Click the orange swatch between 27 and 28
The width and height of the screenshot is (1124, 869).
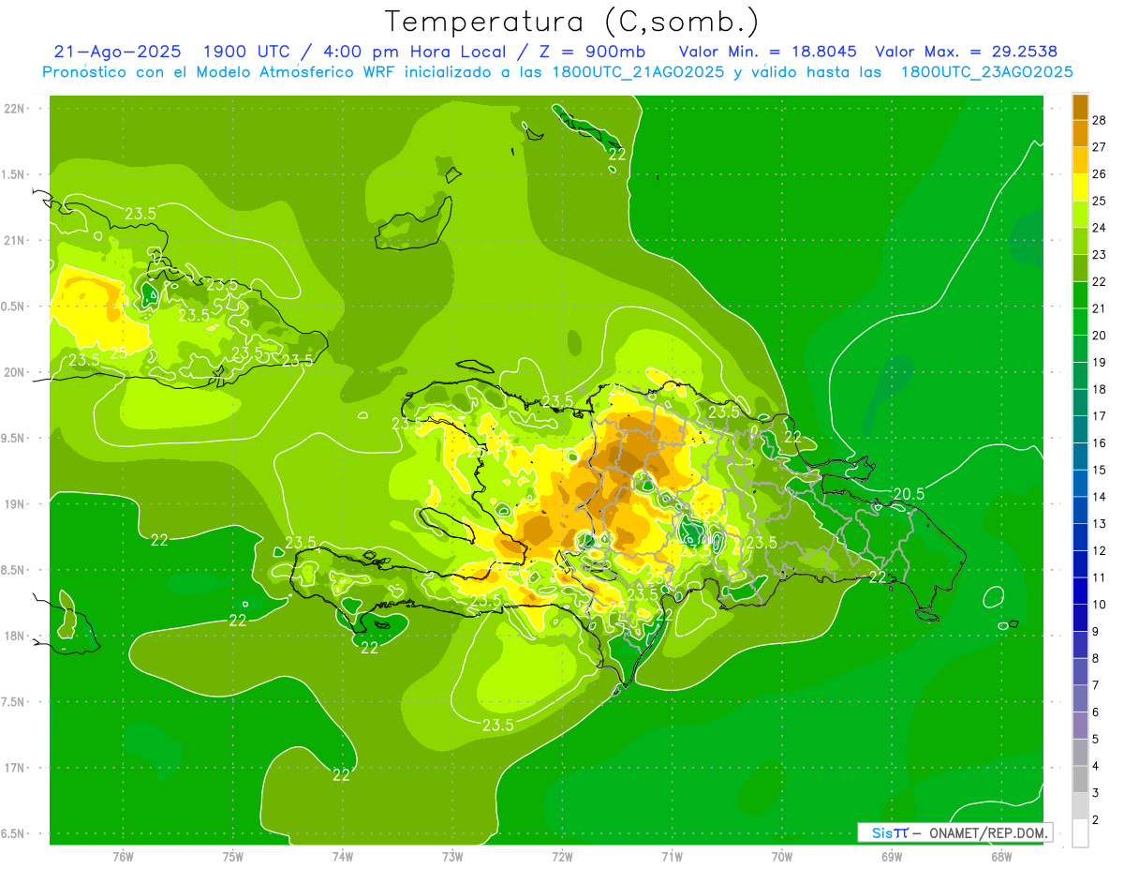pyautogui.click(x=1081, y=133)
